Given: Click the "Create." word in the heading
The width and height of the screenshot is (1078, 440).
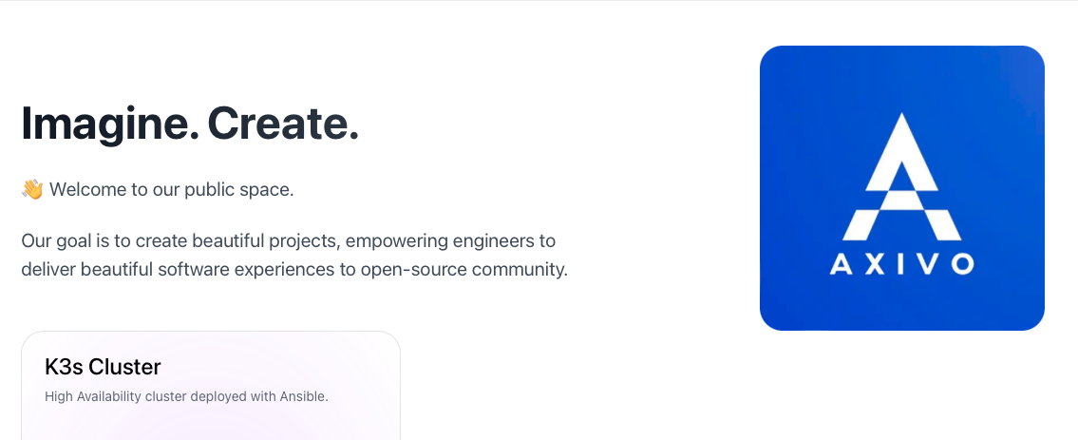Looking at the screenshot, I should (x=283, y=124).
